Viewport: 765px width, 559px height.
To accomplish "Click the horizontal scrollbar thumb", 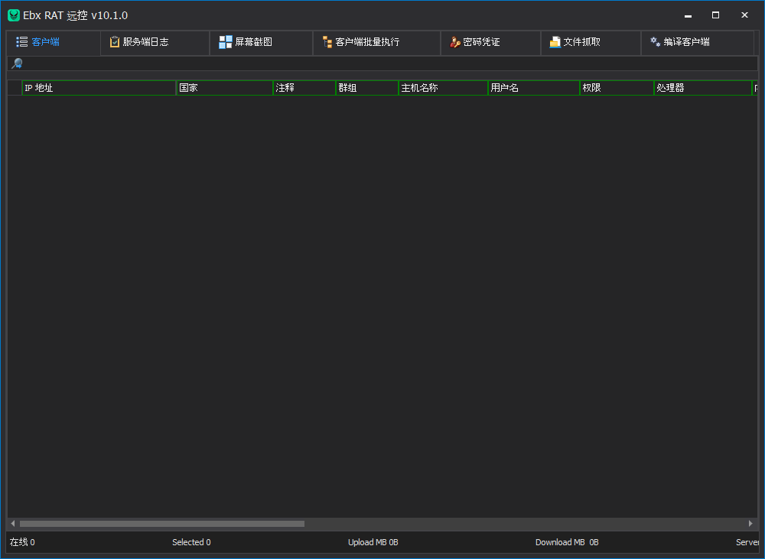I will click(161, 524).
